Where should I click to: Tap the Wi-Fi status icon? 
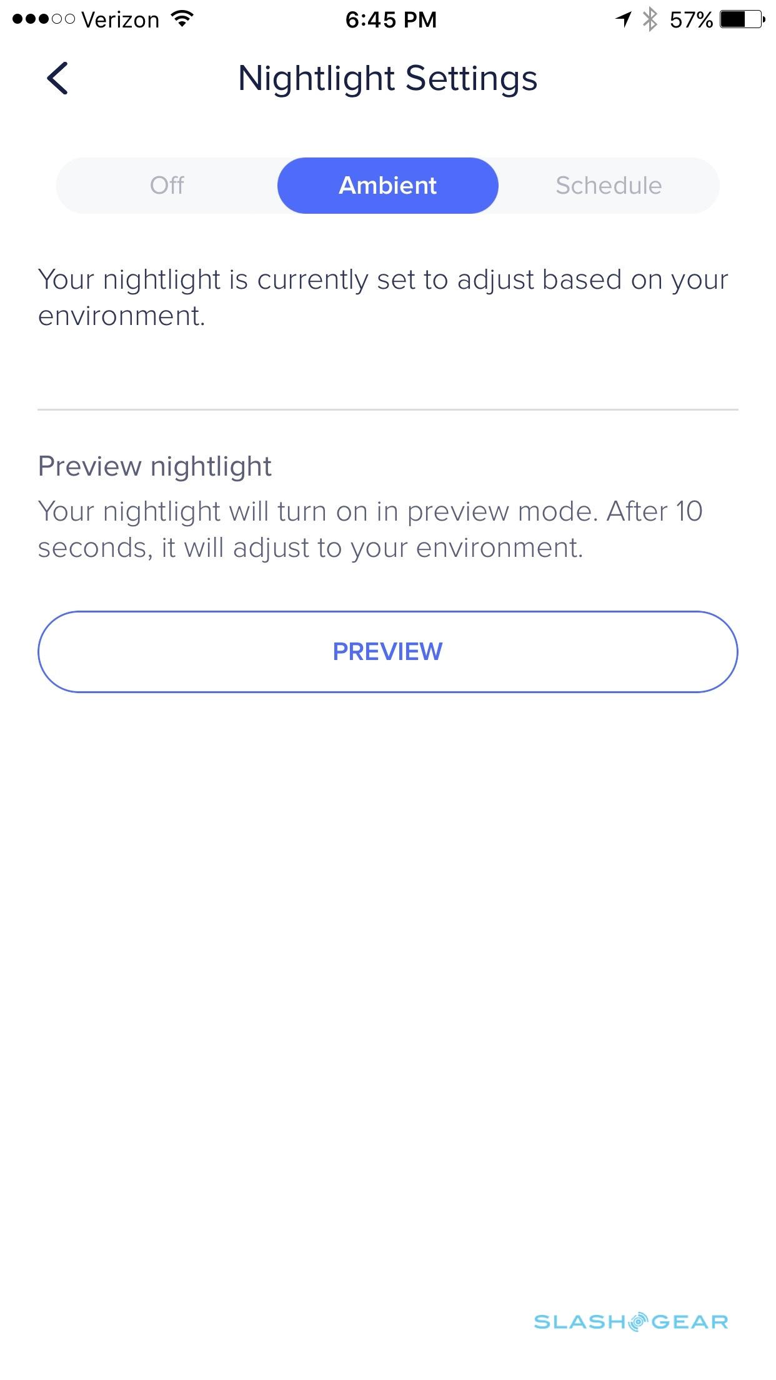(x=182, y=19)
